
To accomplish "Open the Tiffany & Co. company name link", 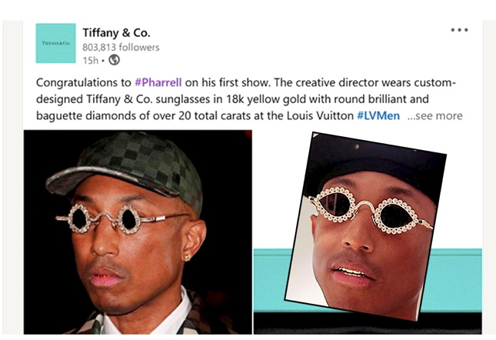I will (x=116, y=32).
